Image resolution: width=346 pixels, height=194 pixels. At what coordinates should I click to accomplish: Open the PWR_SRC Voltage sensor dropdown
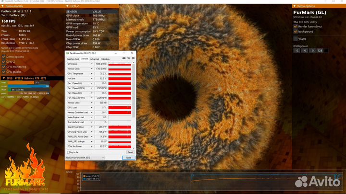[92, 141]
